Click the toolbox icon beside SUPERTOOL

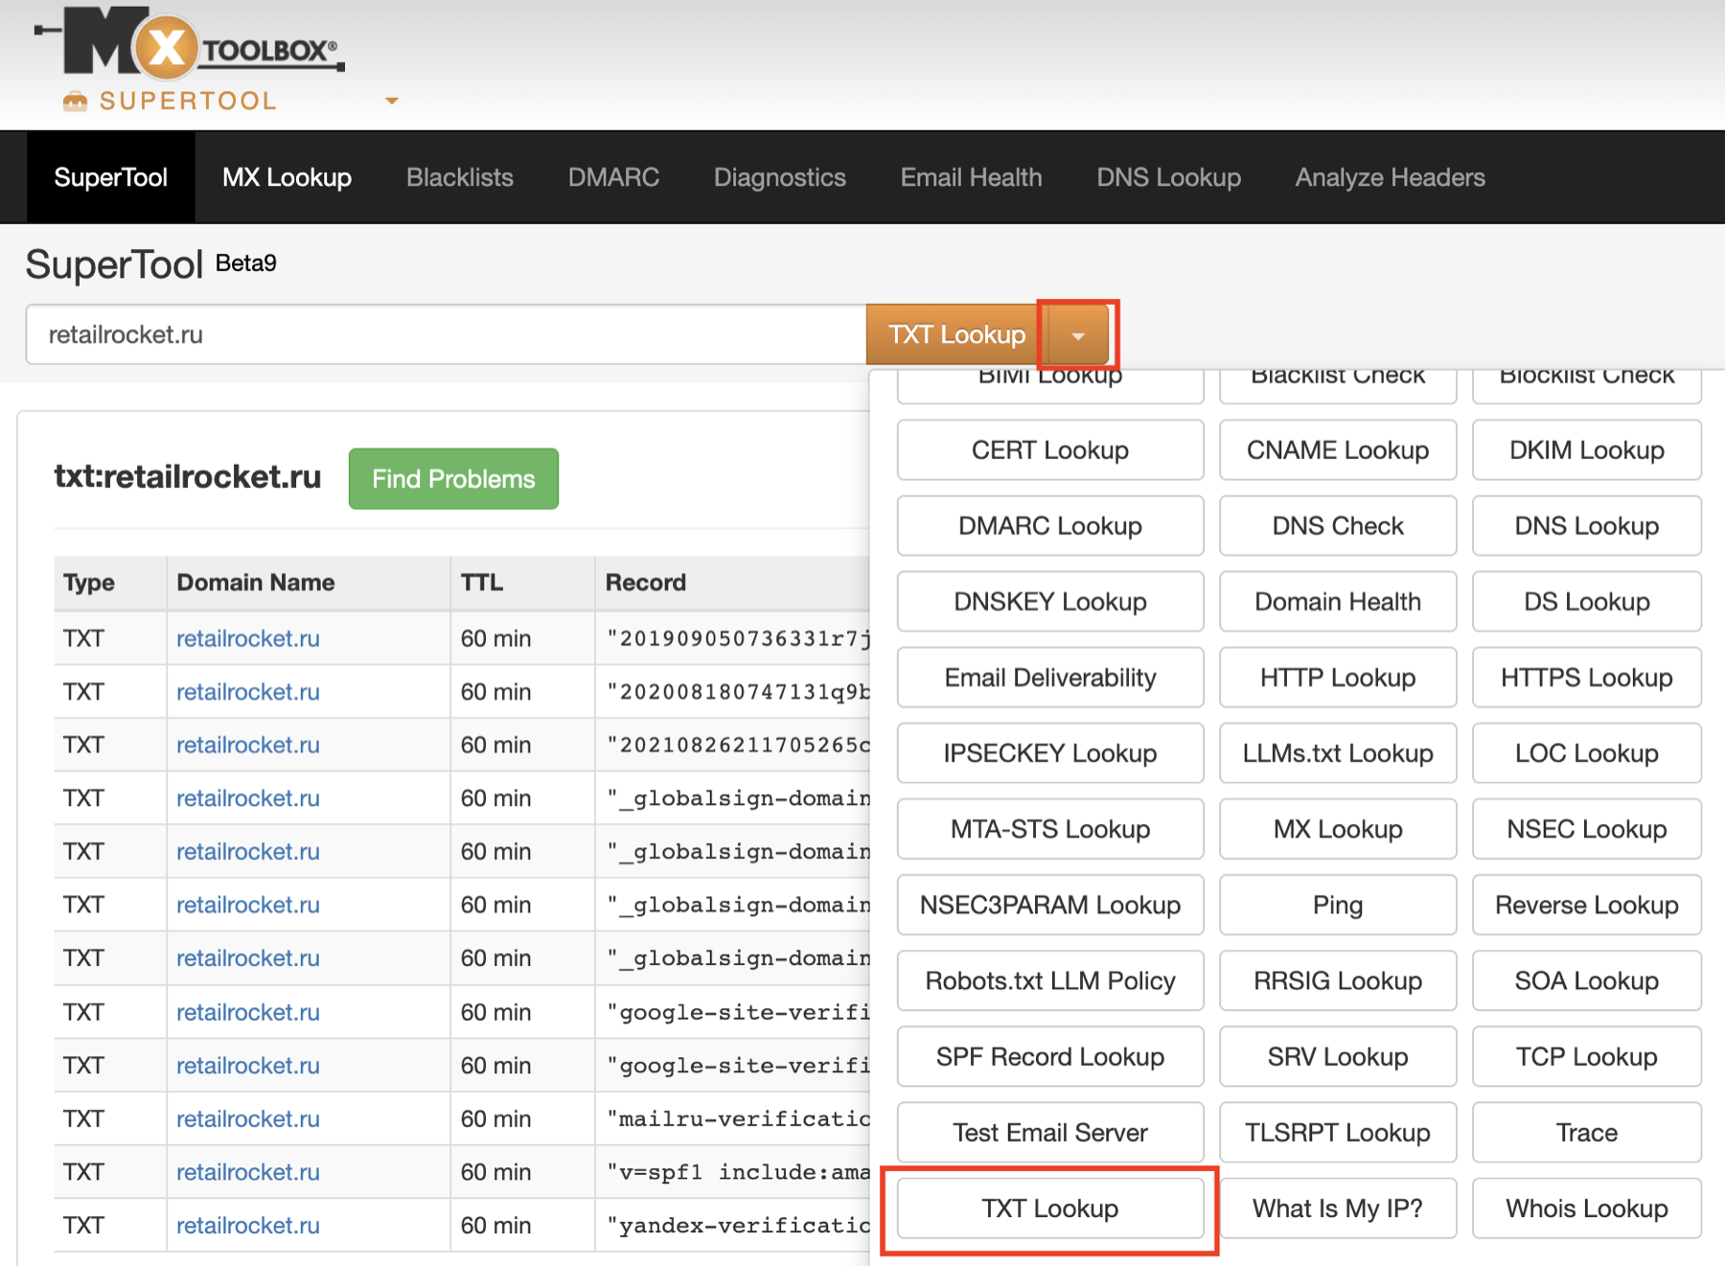point(75,102)
